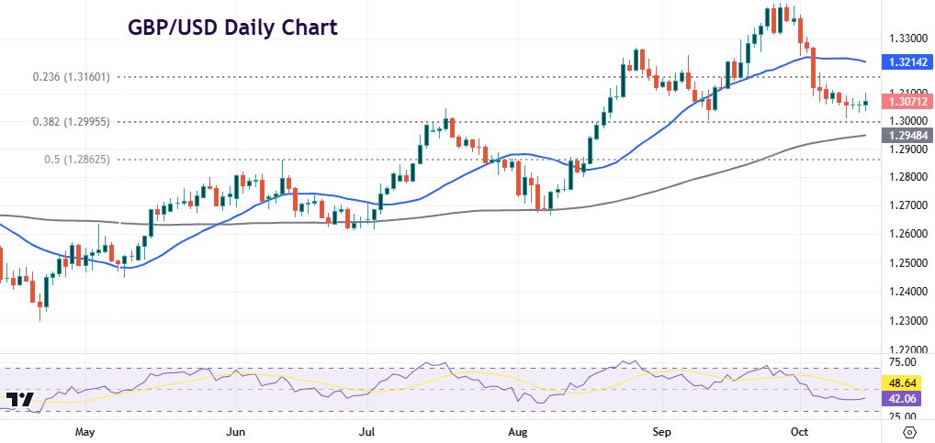Click the 1.33000 price axis label
935x443 pixels.
point(907,39)
